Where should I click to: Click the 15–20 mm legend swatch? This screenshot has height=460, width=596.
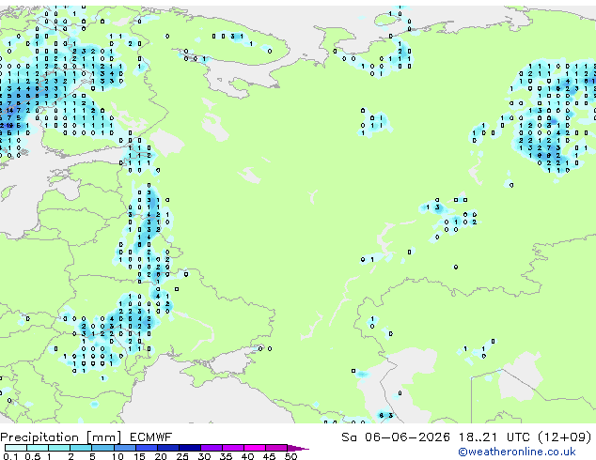(x=146, y=448)
